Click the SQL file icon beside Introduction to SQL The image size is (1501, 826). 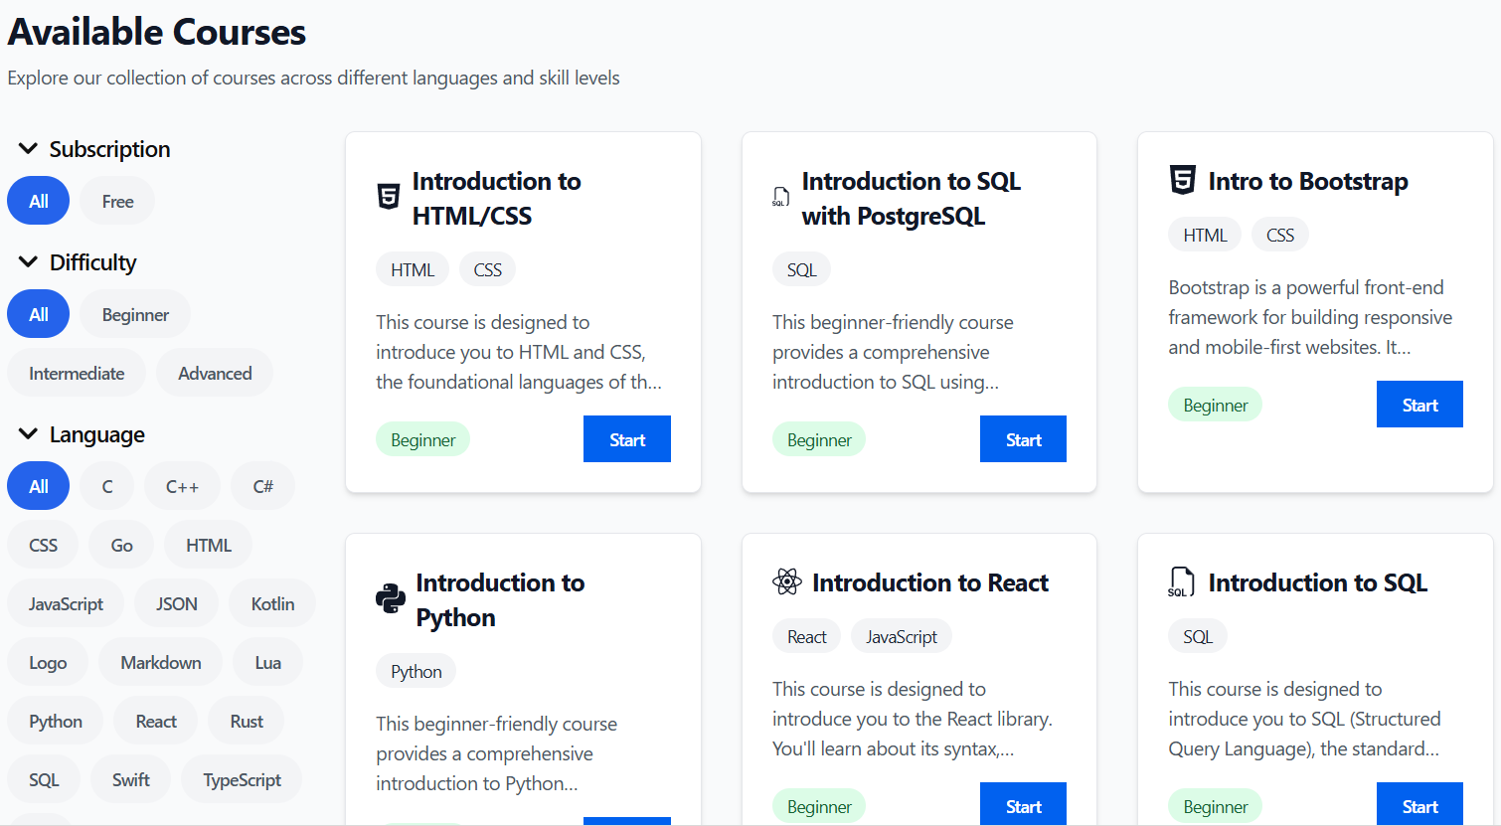(1181, 581)
